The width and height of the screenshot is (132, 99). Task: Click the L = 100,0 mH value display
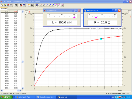pos(62,22)
